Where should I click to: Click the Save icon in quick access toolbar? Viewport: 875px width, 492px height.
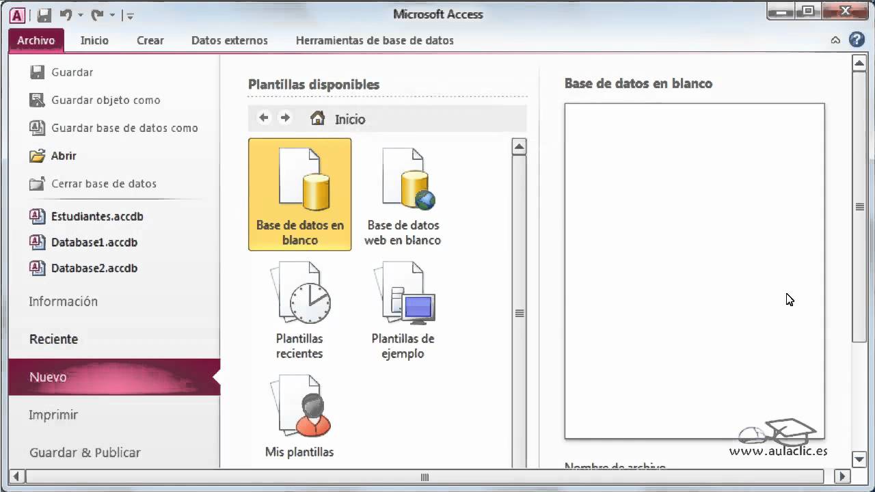[44, 15]
